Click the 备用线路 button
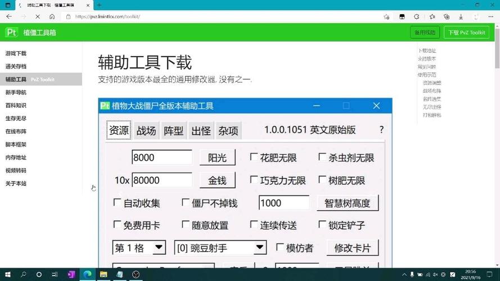The width and height of the screenshot is (500, 281). pyautogui.click(x=425, y=33)
